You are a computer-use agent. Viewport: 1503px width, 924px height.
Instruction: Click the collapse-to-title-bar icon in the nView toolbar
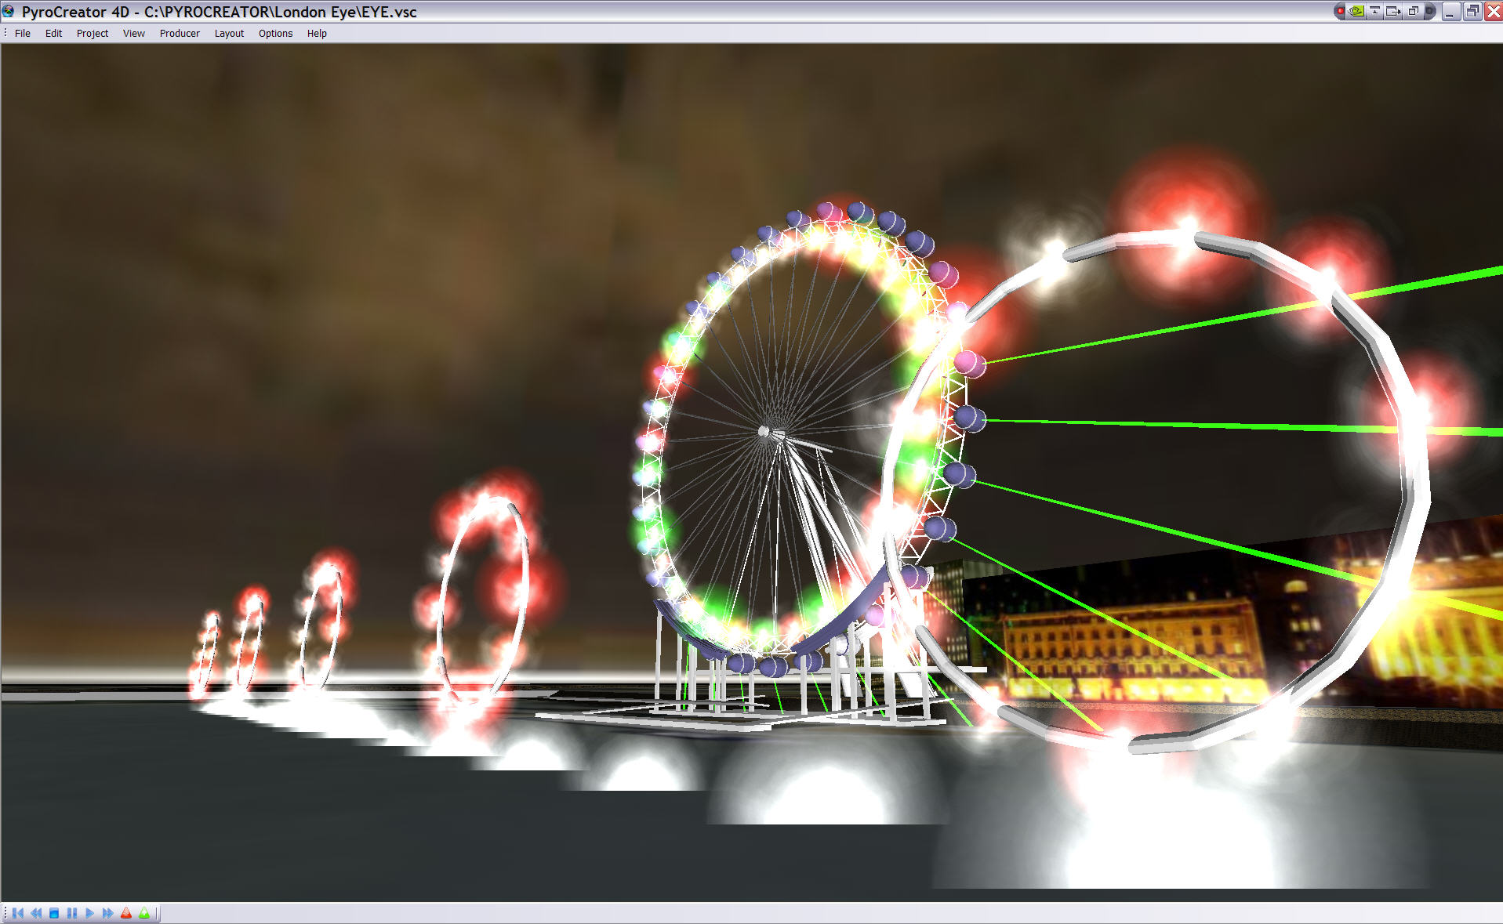[1375, 11]
